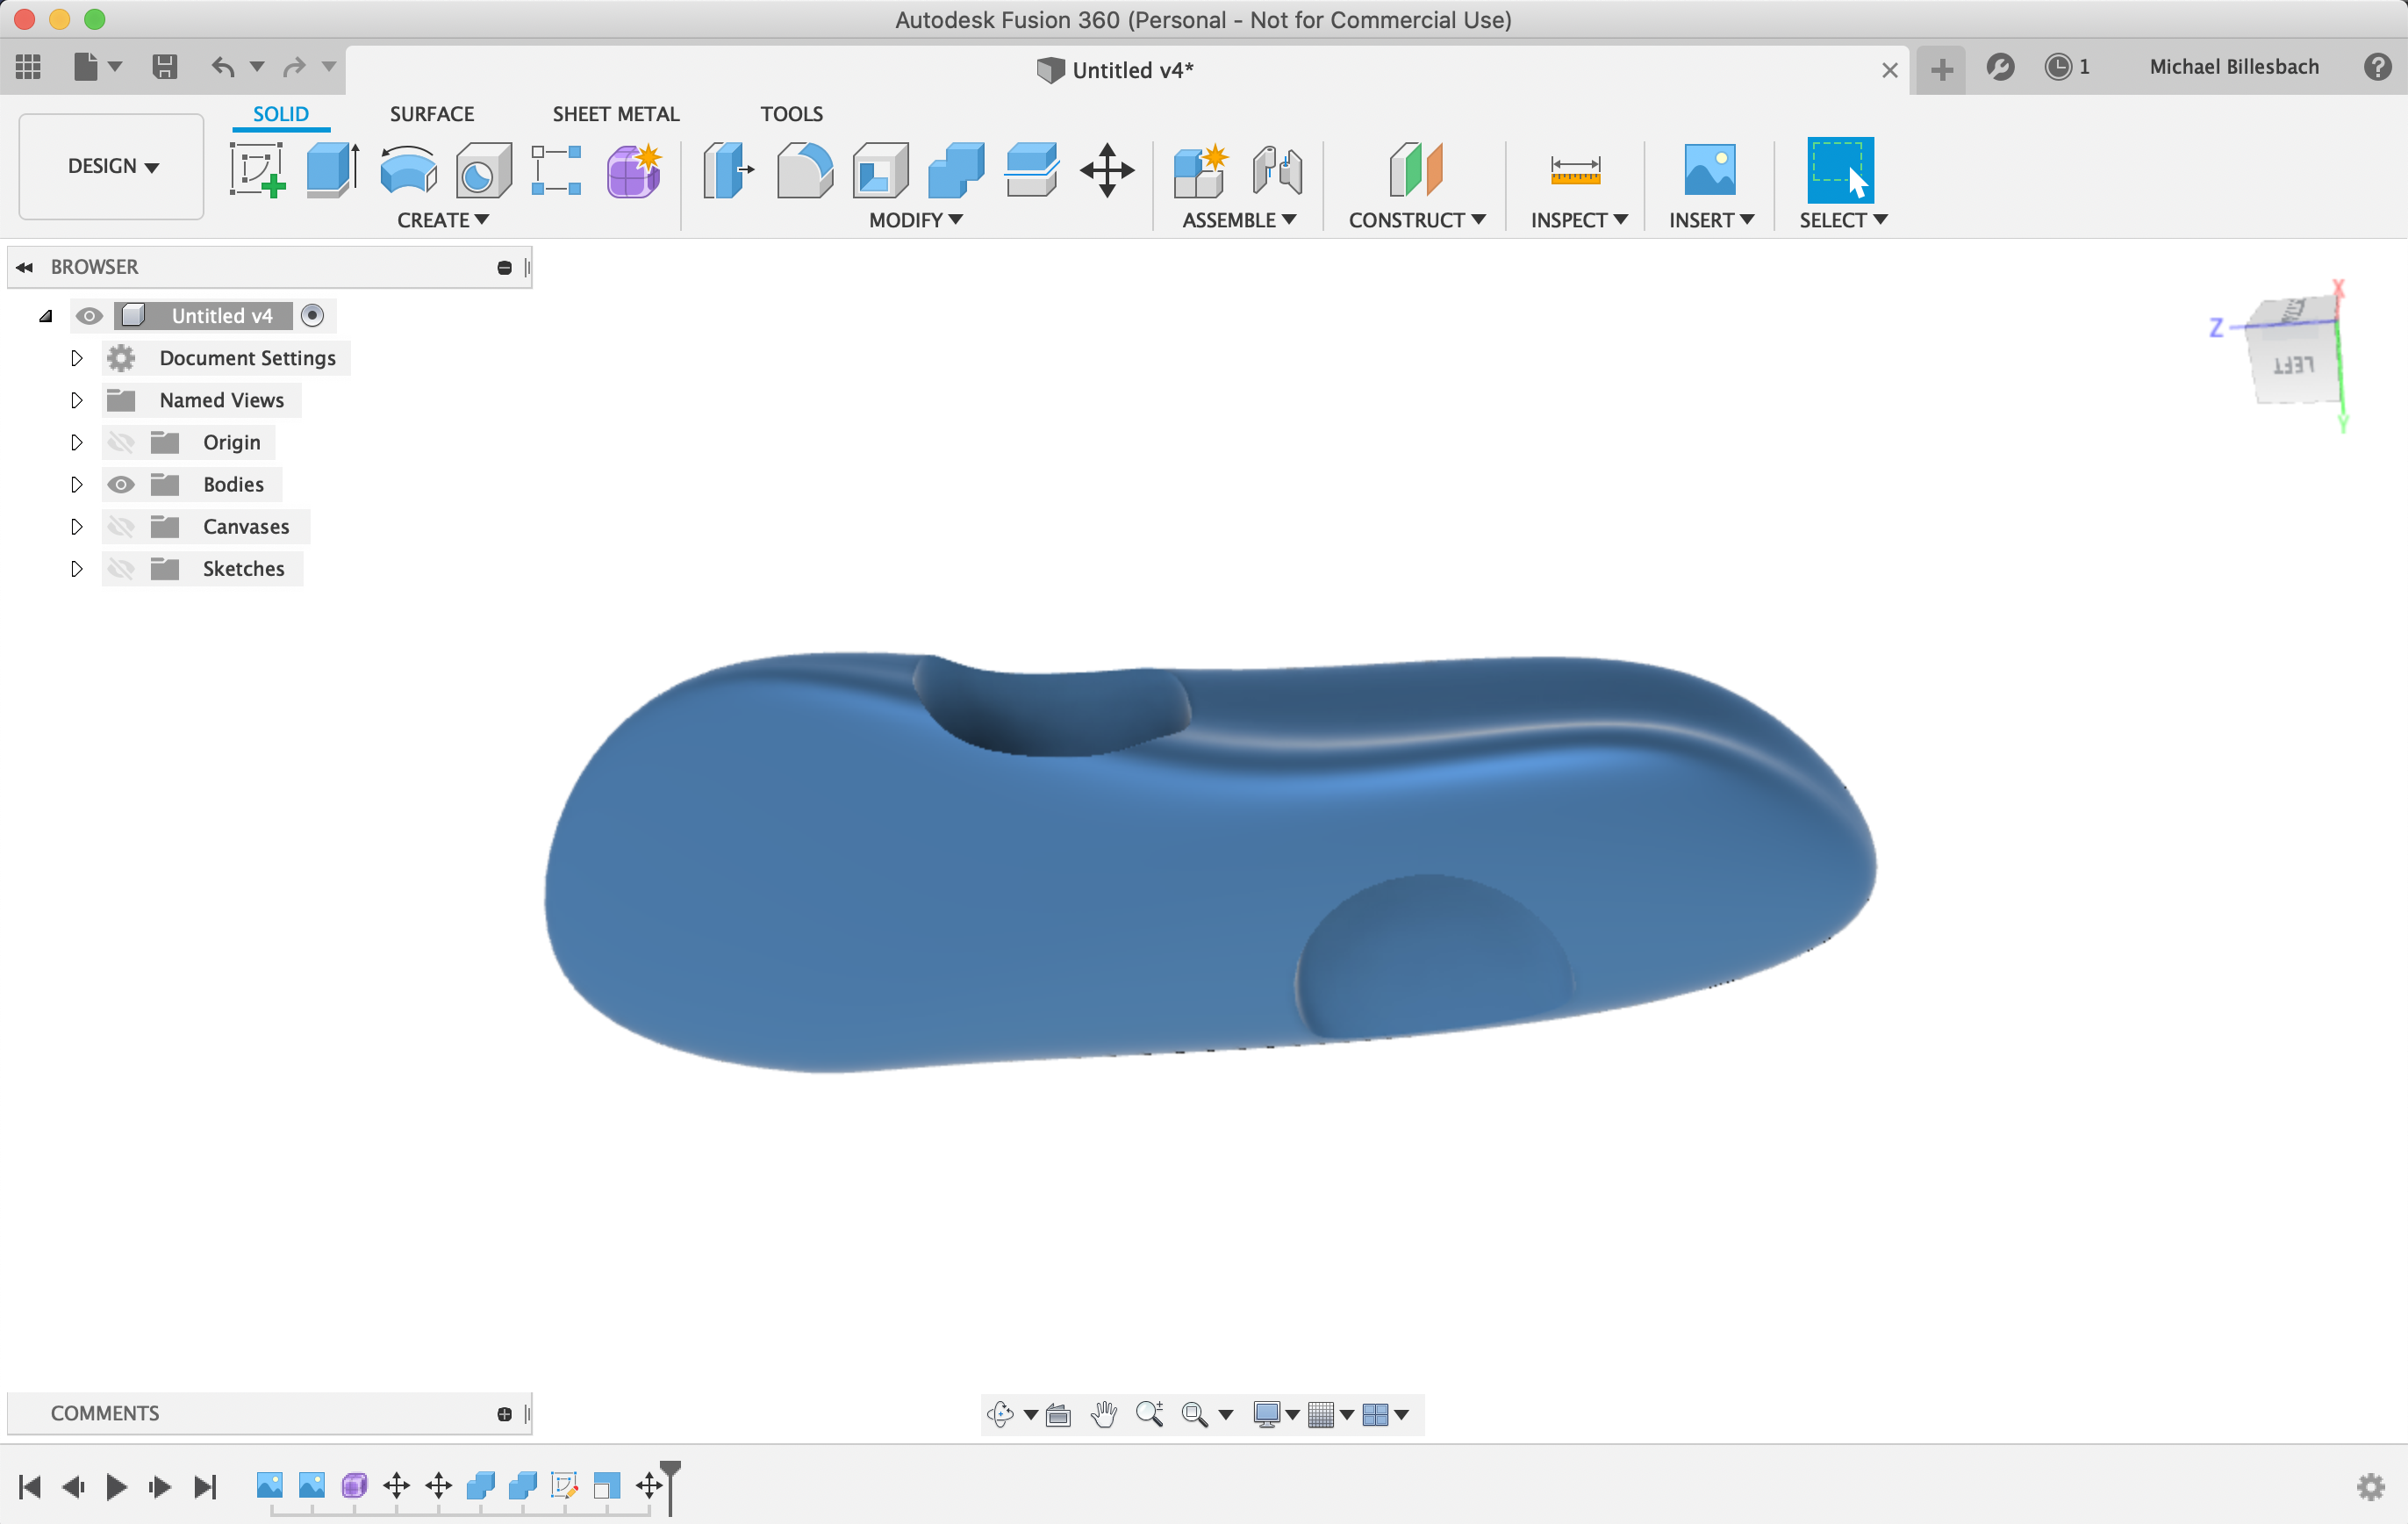Screen dimensions: 2408x1524
Task: Switch to the SURFACE tab
Action: 431,114
